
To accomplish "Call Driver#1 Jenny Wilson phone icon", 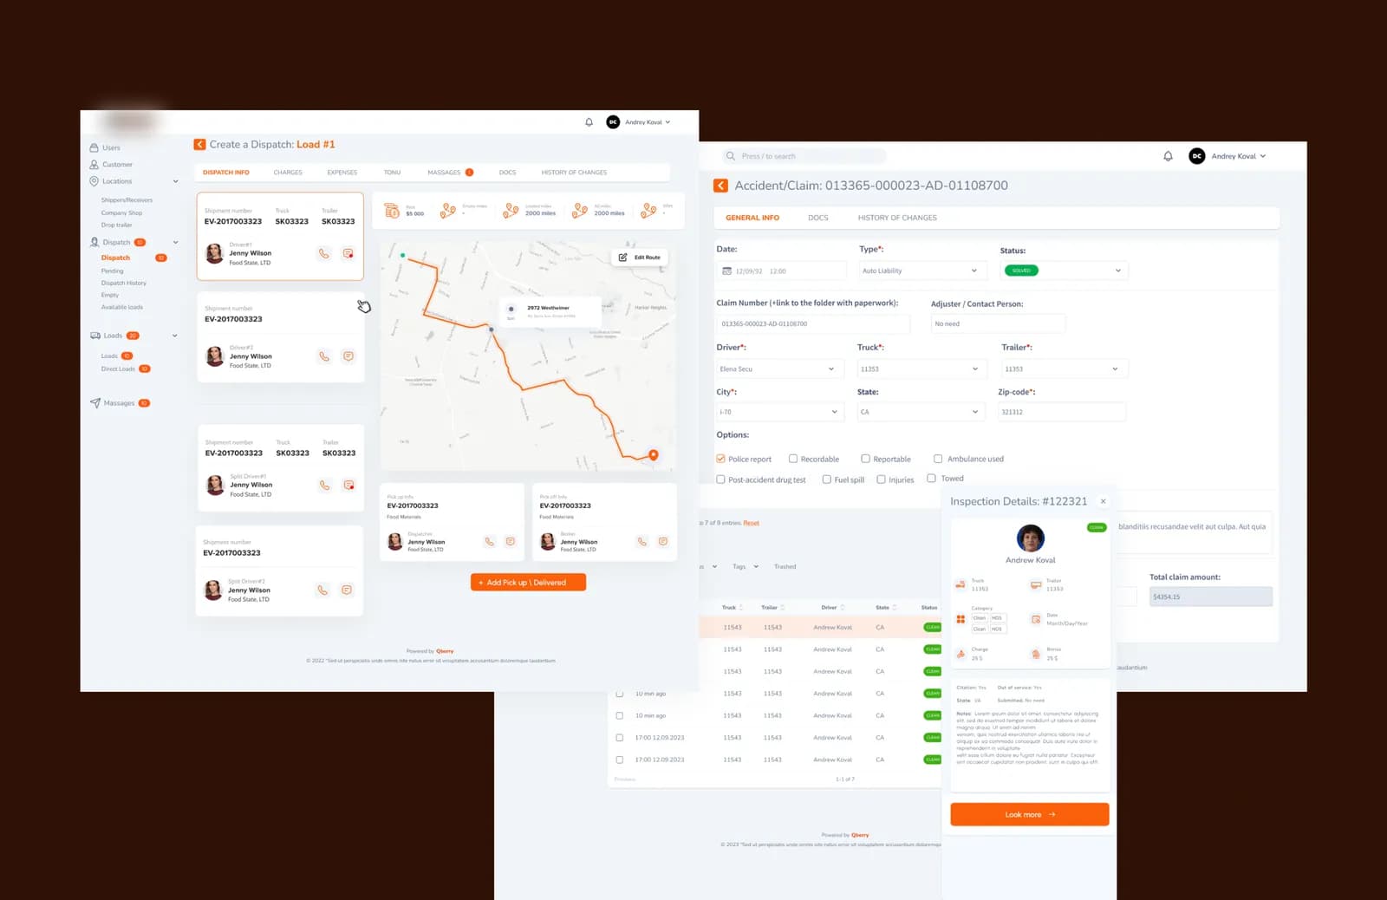I will tap(323, 254).
